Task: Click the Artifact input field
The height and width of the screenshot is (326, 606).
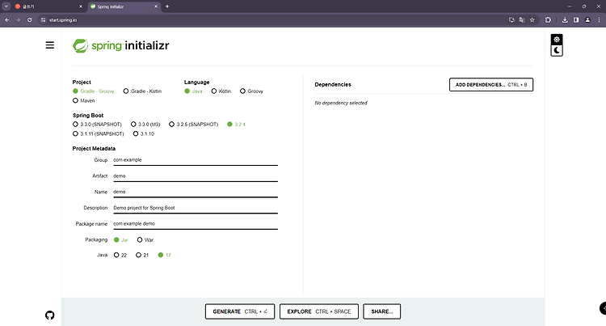Action: click(196, 176)
